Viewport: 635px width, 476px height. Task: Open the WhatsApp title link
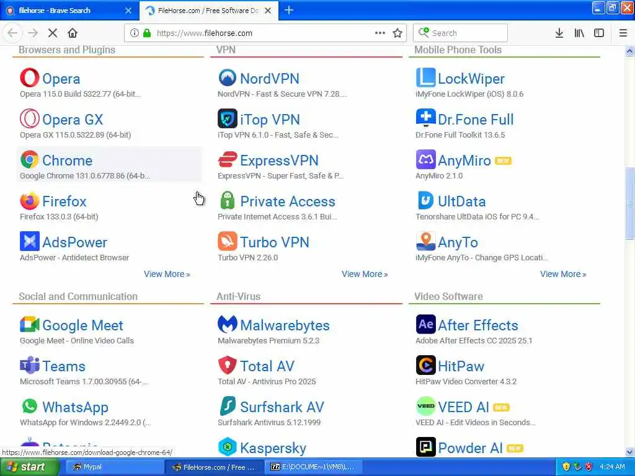[75, 407]
